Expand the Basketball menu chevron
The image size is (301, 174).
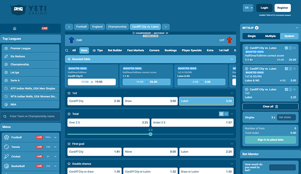tap(55, 166)
